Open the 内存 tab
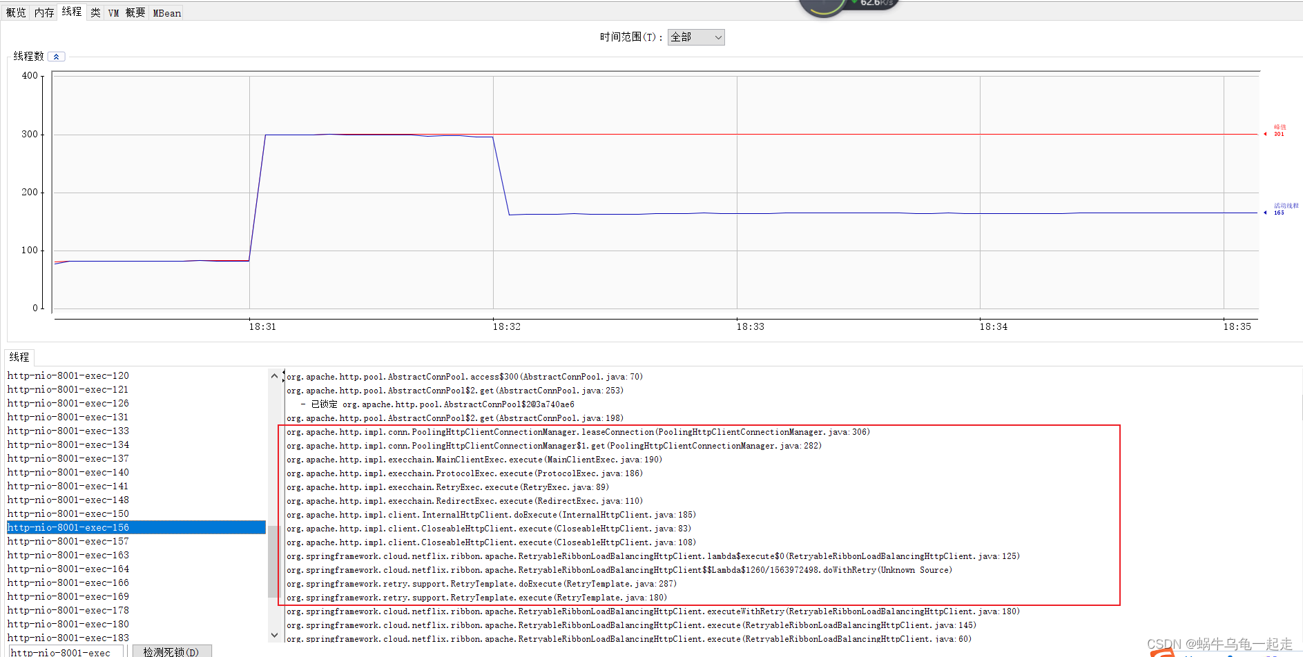This screenshot has height=657, width=1303. [44, 12]
